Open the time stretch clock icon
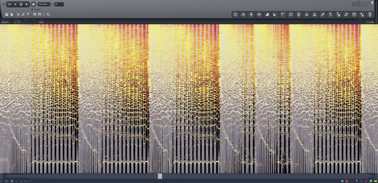The height and width of the screenshot is (183, 378). 291,14
